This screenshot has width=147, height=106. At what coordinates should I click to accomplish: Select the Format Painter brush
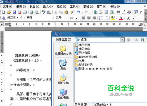coord(72,12)
